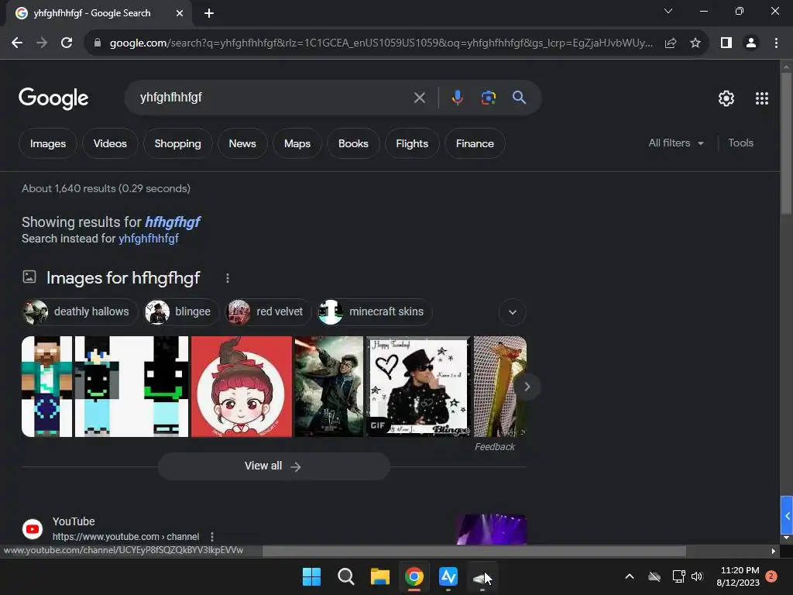
Task: Open the Harry Potter poster image
Action: click(x=329, y=387)
